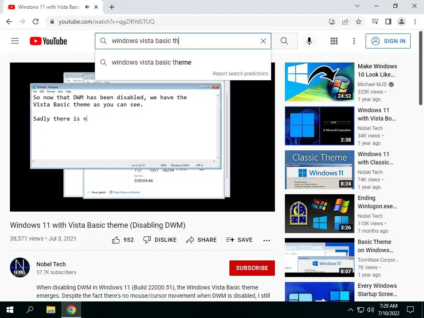Viewport: 424px width, 318px height.
Task: Open 'Basic Theme on Windows' thumbnail
Action: (319, 258)
